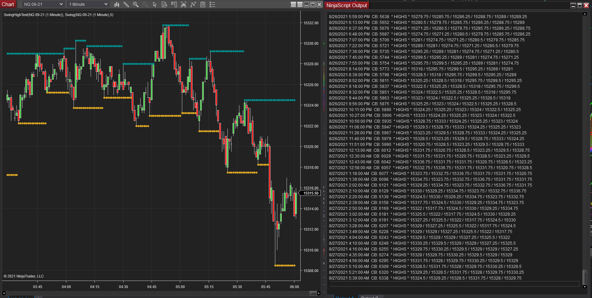592x298 pixels.
Task: Activate the zoom in magnifier
Action: coord(136,4)
